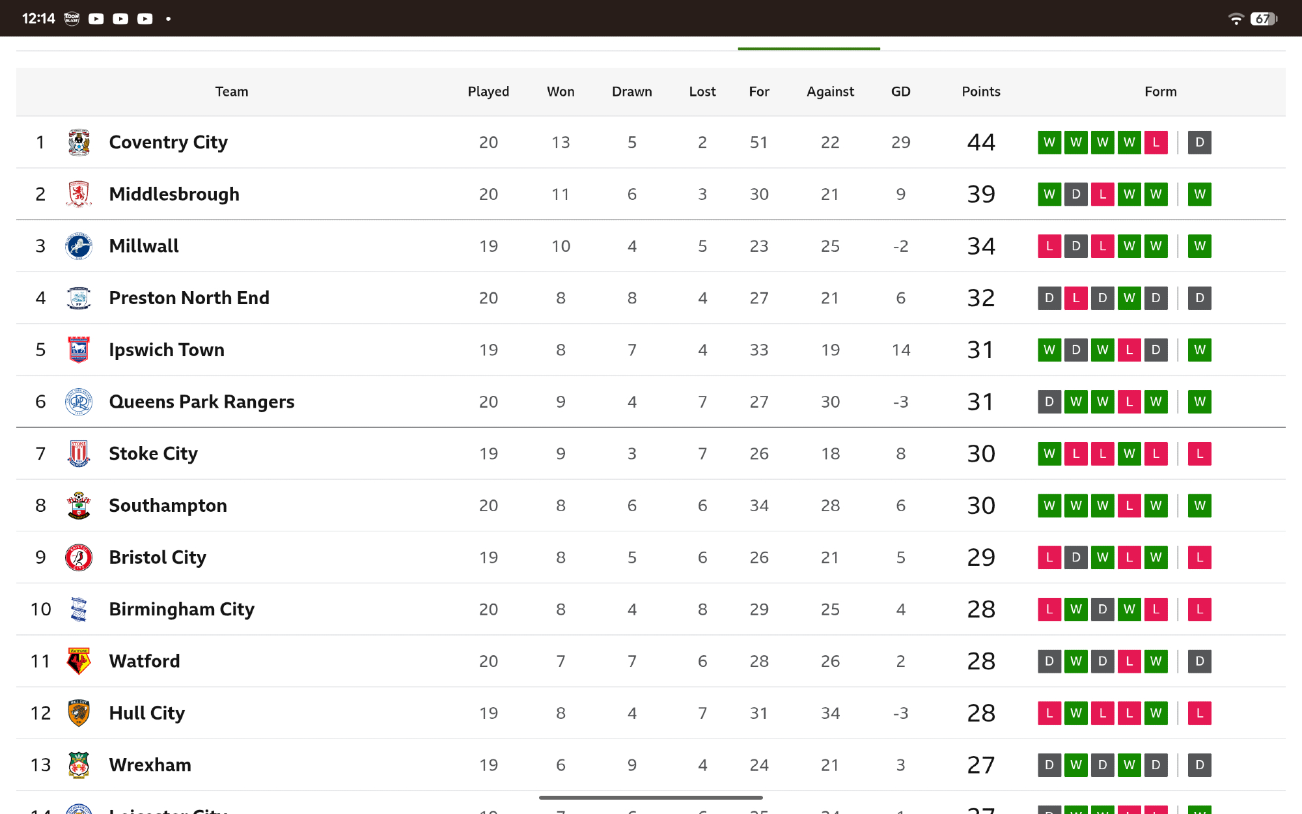Tap the Wrexham club crest
Screen dimensions: 1302x814
79,765
